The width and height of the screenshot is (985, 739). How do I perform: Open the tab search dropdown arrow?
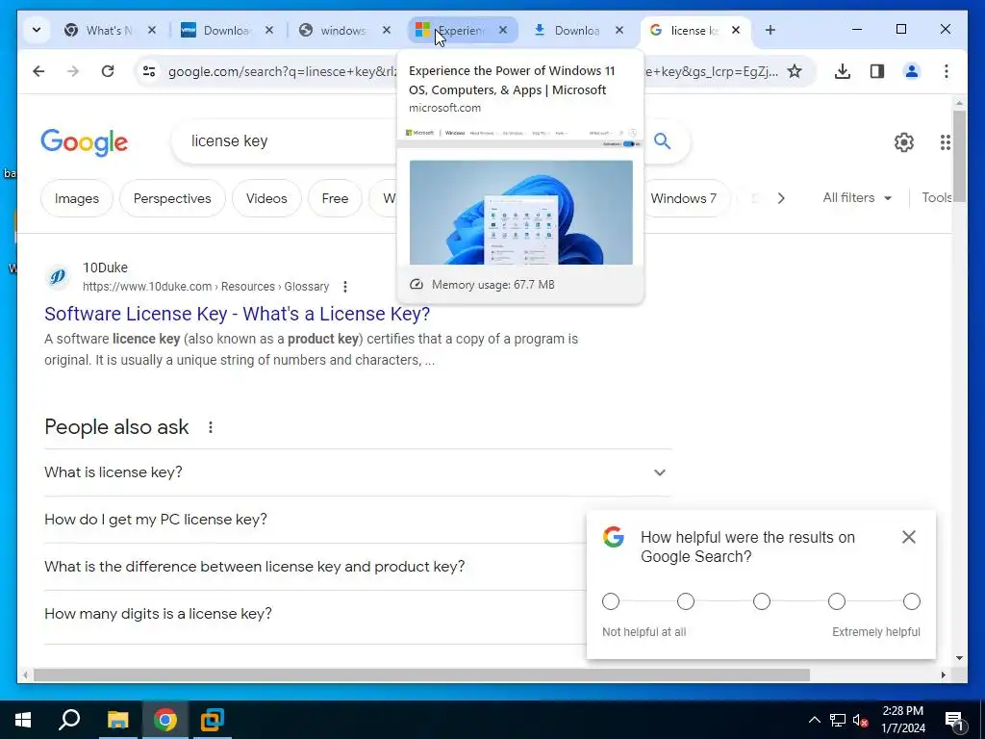(37, 30)
